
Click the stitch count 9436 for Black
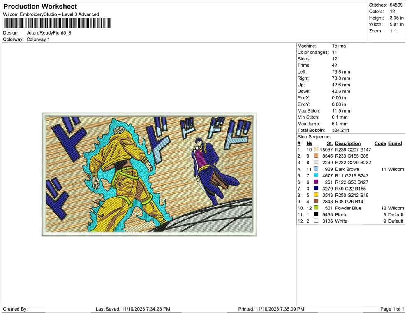pos(328,214)
